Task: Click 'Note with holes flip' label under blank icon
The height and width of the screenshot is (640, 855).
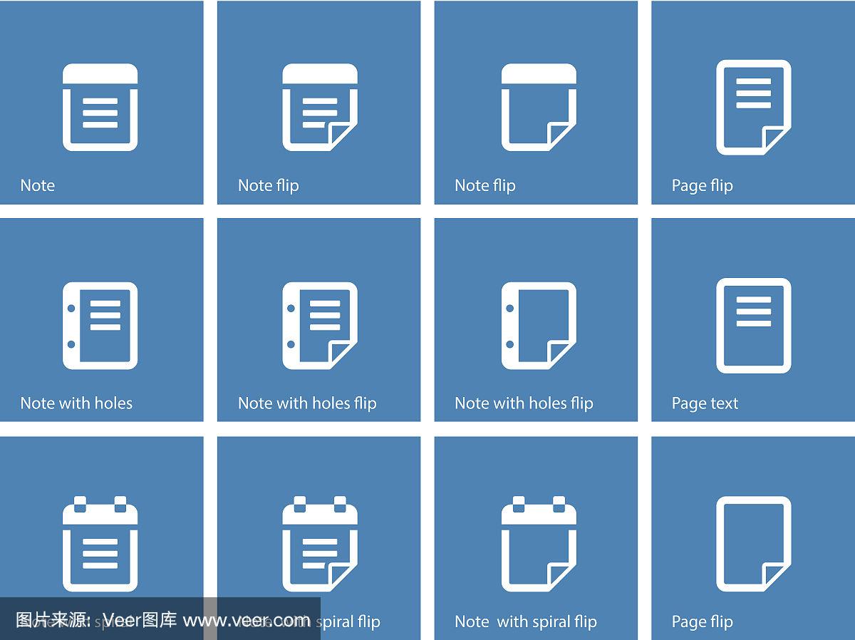Action: click(524, 403)
